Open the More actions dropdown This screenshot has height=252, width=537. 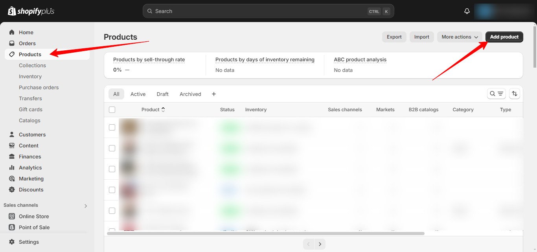click(460, 37)
